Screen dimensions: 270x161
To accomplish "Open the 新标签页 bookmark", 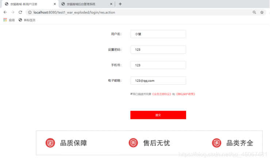I will (27, 20).
